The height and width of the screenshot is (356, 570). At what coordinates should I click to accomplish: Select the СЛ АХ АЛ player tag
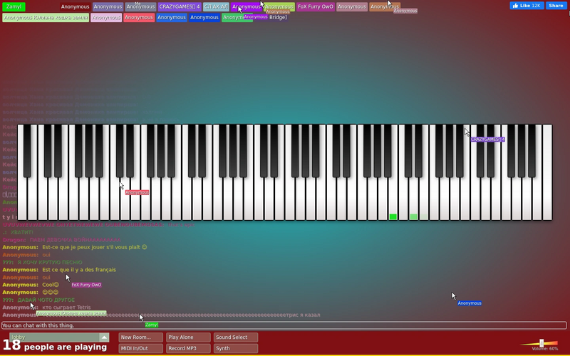(x=216, y=6)
